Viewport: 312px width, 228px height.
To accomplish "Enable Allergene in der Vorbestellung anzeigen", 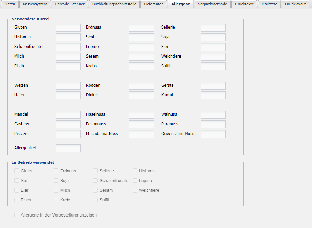I will [x=17, y=215].
